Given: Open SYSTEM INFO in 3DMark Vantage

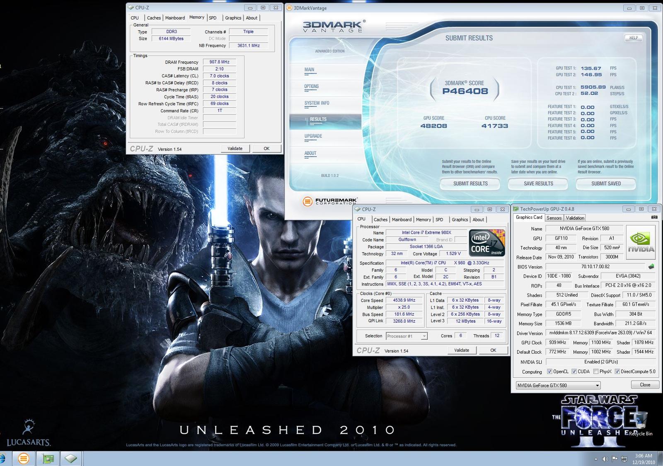Looking at the screenshot, I should (x=317, y=103).
